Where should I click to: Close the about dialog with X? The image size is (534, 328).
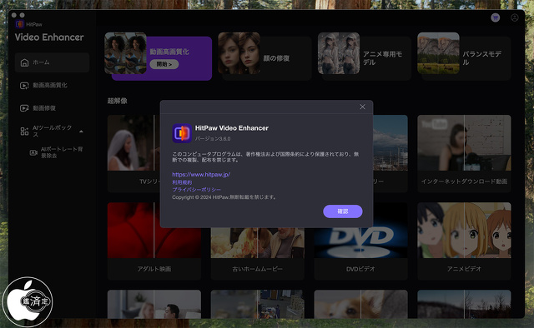tap(362, 107)
